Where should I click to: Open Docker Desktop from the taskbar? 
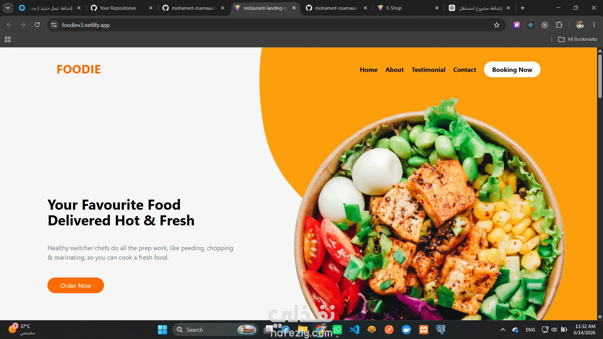pyautogui.click(x=406, y=330)
